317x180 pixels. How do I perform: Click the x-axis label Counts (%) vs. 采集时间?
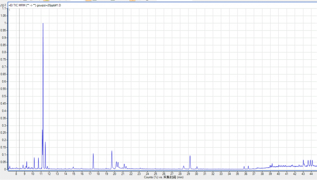pos(164,178)
